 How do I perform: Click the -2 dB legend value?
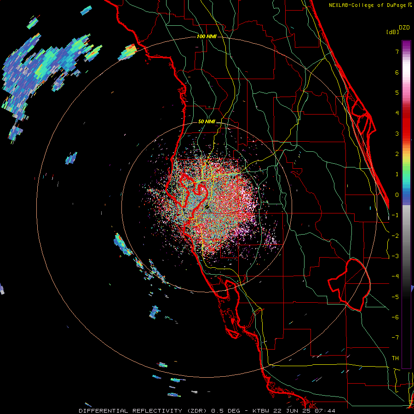(395, 236)
